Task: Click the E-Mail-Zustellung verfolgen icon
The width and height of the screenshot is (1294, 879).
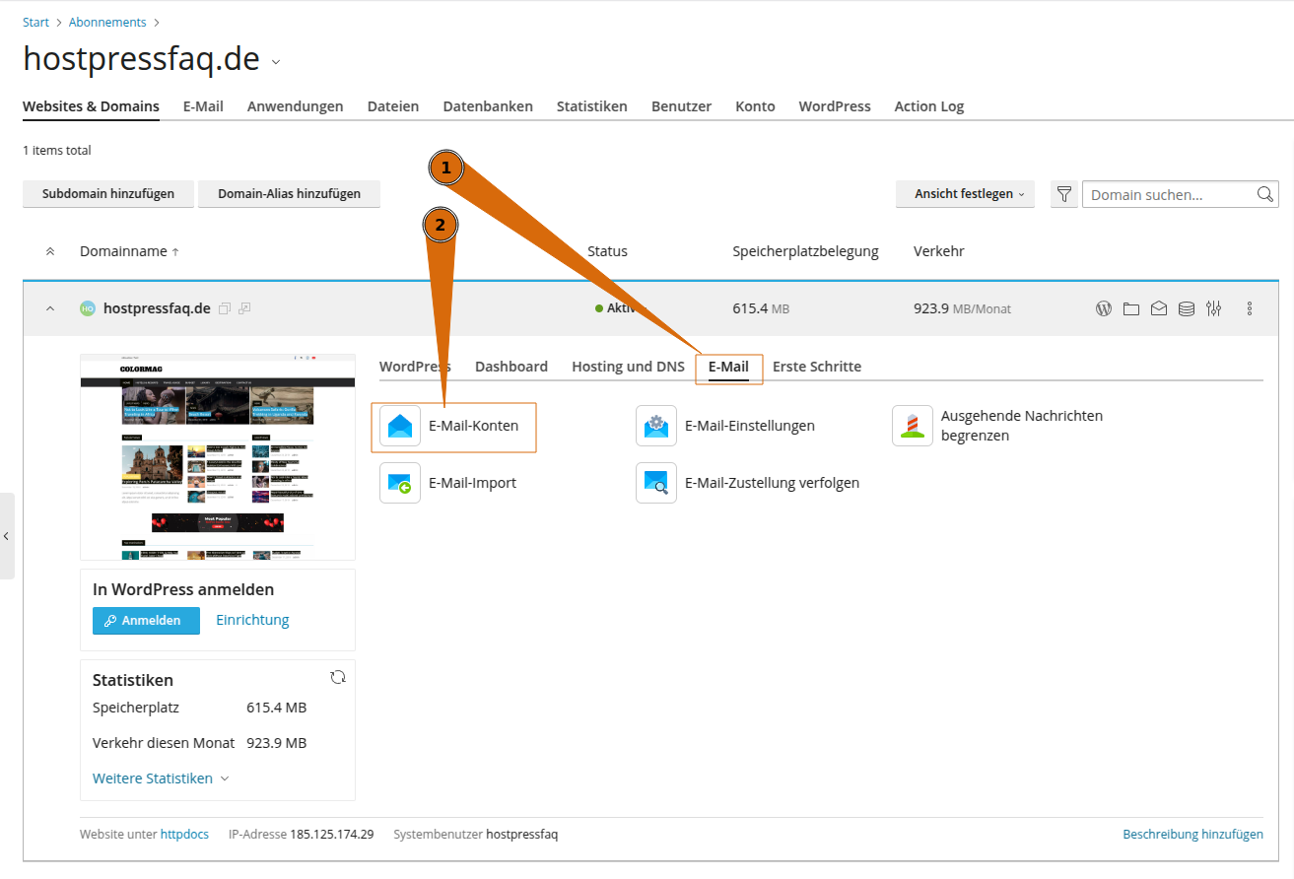Action: 656,483
